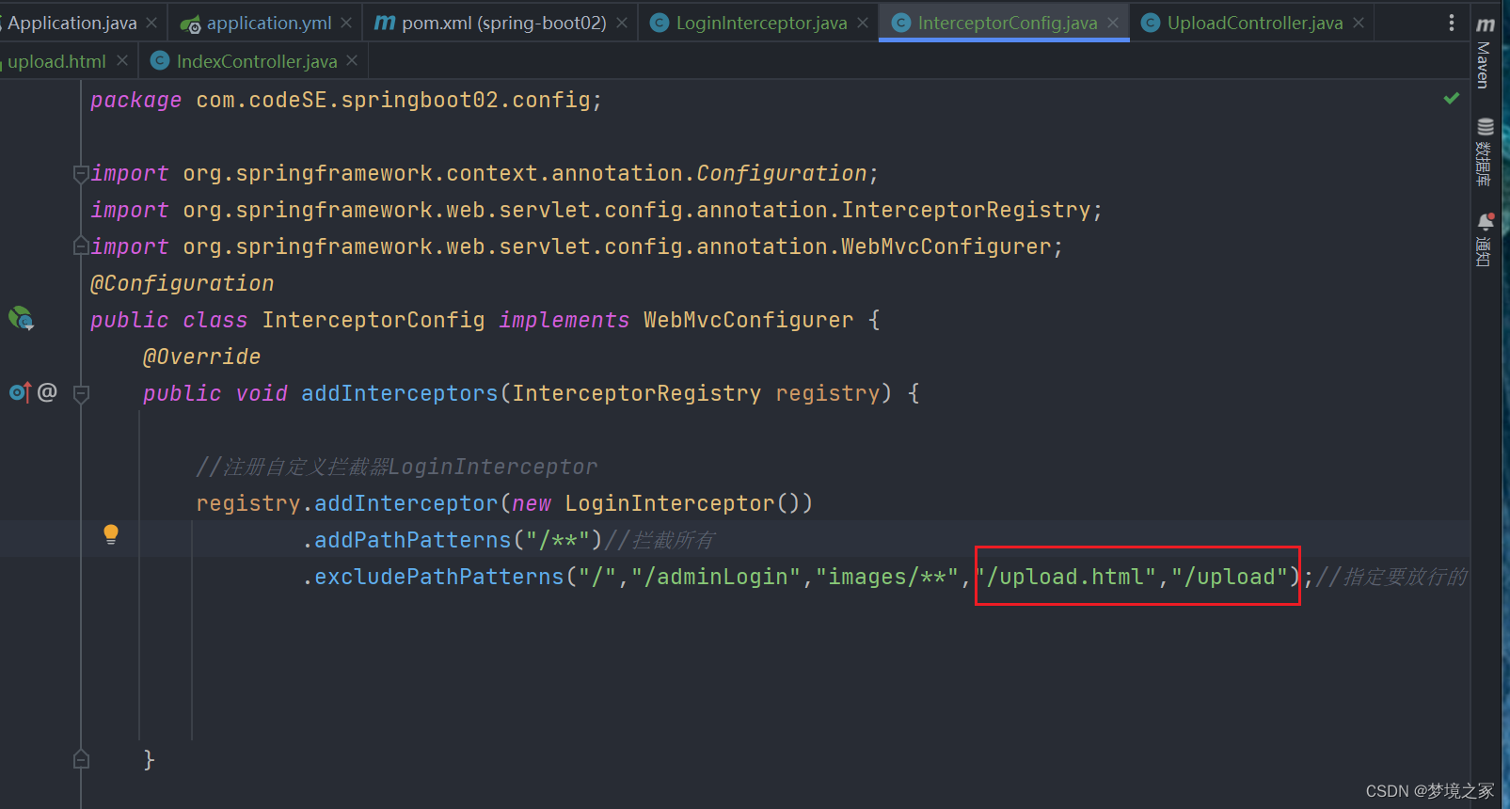Click the fold-end marker at the closing brace
Screen dimensions: 1510x809
click(81, 759)
